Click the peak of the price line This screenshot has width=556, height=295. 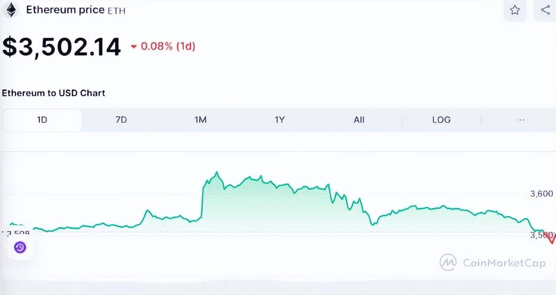pyautogui.click(x=217, y=172)
